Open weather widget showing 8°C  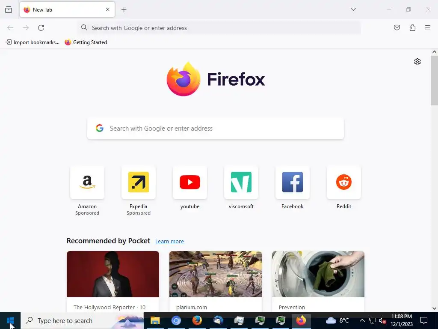[337, 320]
